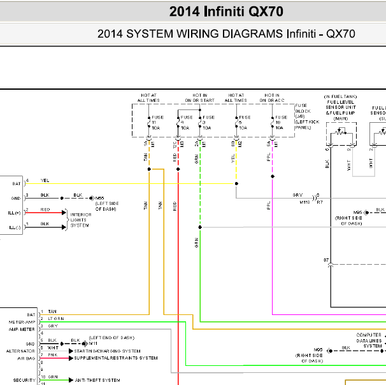Click the "(LEFT SIDE OF DASH)" ground note
Viewport: 386px width, 385px height.
[107, 206]
